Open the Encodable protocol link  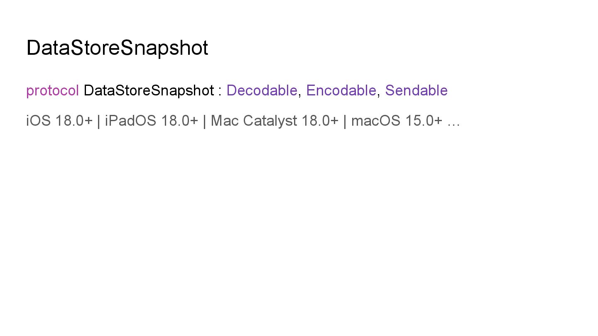coord(341,90)
